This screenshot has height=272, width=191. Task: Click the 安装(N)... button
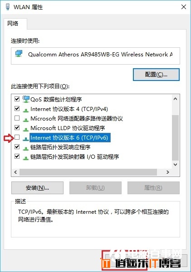[x=37, y=188]
